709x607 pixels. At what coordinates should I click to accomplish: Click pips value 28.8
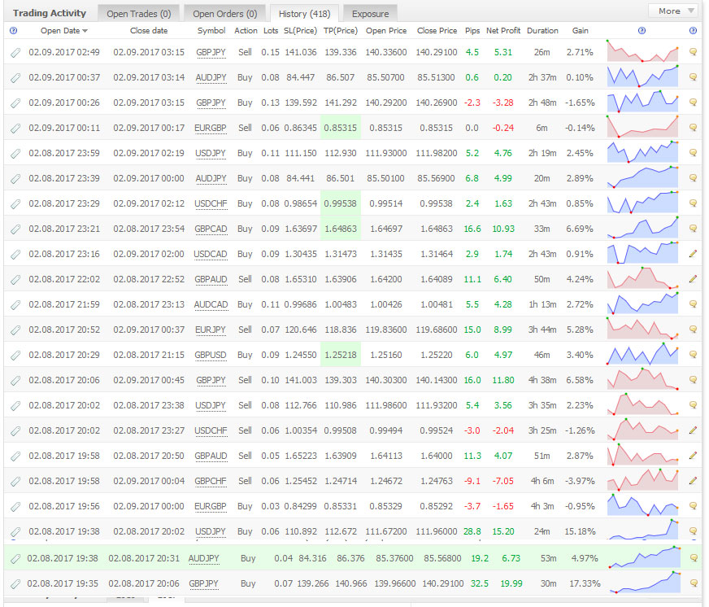point(472,531)
